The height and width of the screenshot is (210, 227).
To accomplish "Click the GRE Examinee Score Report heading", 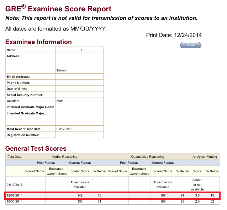I will tap(58, 9).
